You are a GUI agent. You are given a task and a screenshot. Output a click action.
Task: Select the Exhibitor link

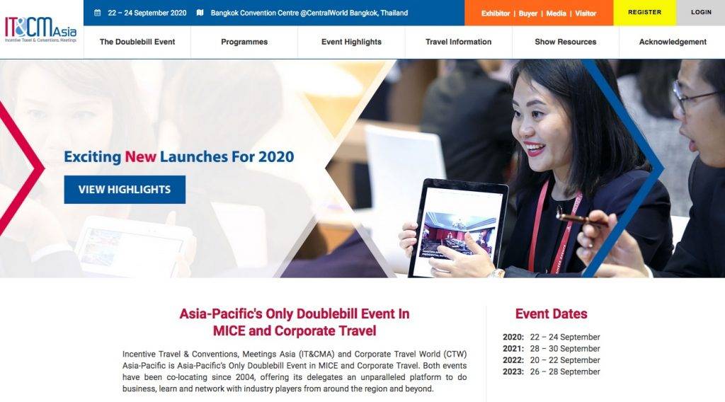495,13
